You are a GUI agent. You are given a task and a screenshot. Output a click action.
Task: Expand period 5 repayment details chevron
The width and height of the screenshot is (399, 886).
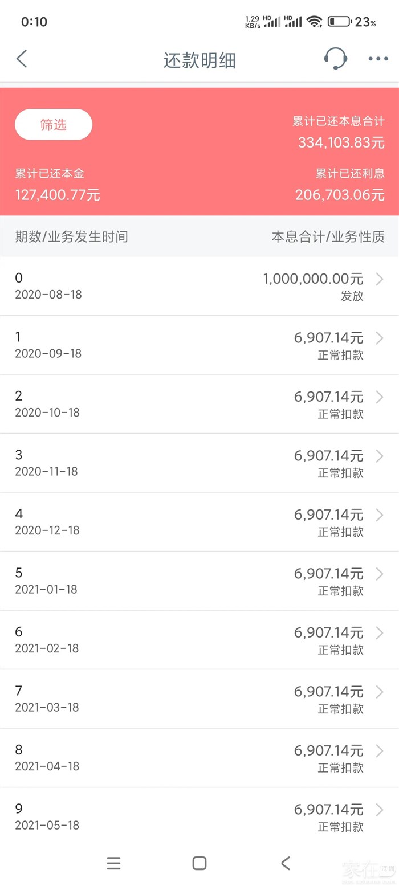tap(380, 574)
